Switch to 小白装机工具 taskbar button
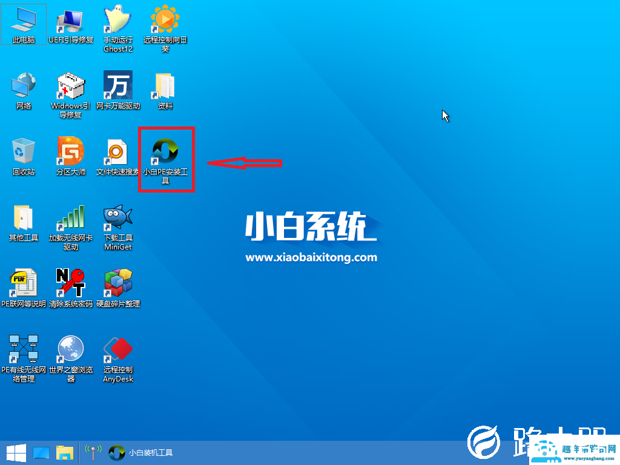Screen dimensions: 620x465 (140, 453)
